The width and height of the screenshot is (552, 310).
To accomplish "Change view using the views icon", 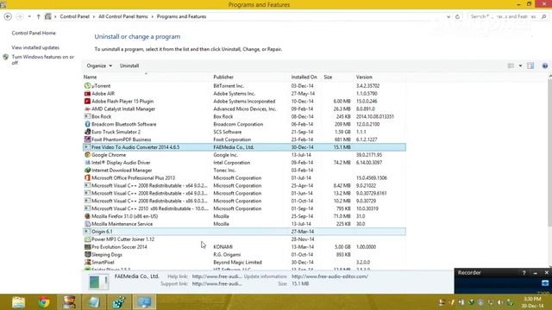I will pos(511,65).
